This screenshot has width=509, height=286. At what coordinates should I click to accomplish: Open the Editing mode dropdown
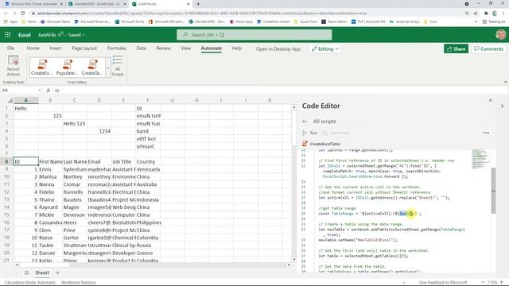click(x=325, y=48)
